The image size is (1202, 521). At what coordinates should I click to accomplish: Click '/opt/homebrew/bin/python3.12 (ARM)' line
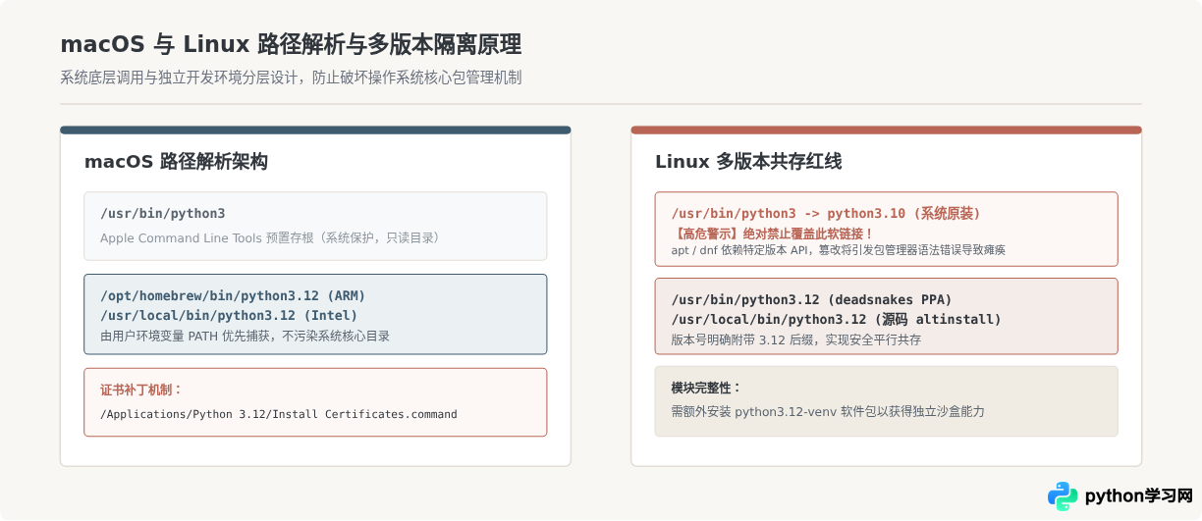233,295
